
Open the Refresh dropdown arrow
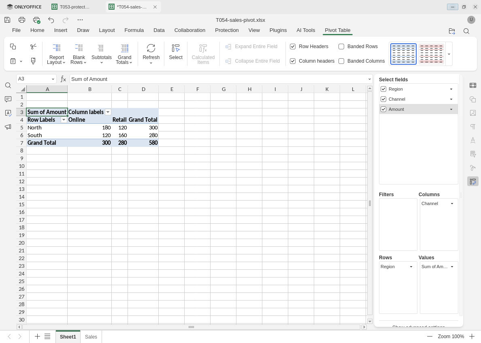[x=151, y=63]
